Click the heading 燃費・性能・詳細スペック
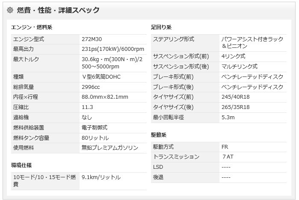Image resolution: width=299 pixels, height=200 pixels. (58, 10)
